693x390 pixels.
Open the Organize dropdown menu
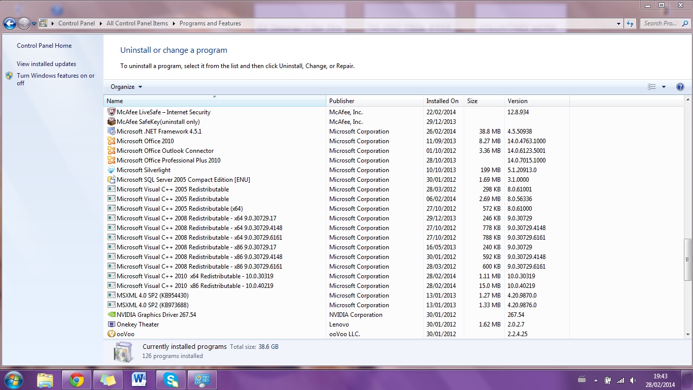coord(126,87)
